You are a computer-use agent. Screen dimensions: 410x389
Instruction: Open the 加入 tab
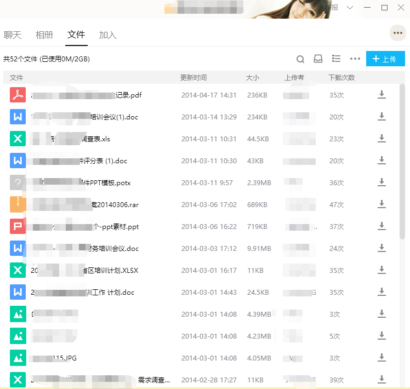coord(108,35)
